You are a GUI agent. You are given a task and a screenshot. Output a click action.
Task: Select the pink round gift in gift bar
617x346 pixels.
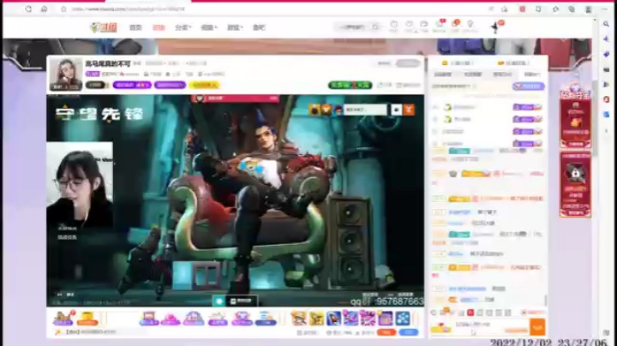171,319
